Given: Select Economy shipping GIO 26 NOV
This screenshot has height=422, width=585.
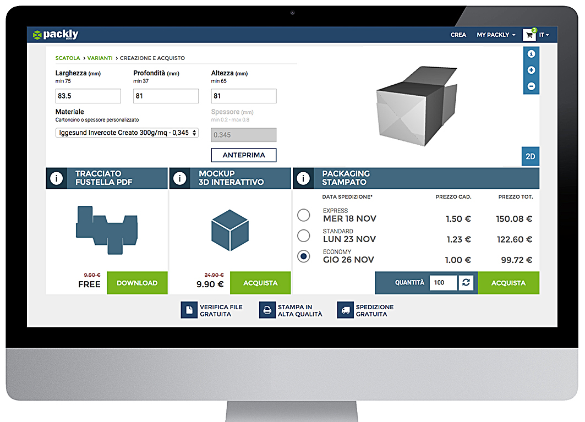Looking at the screenshot, I should coord(304,256).
